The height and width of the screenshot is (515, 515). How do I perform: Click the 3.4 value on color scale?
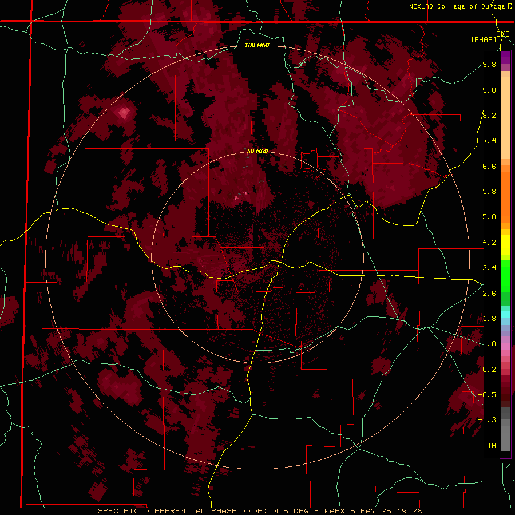[489, 267]
